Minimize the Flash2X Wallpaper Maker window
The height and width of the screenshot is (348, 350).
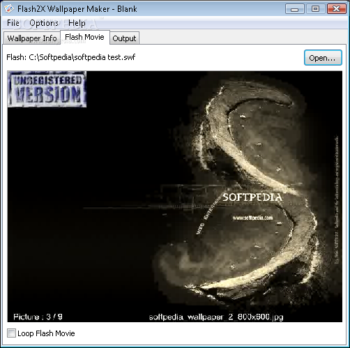tap(295, 9)
